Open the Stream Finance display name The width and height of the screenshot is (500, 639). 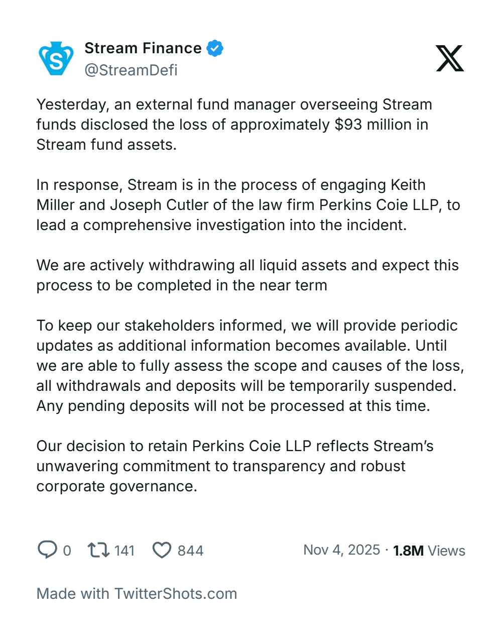(x=143, y=48)
